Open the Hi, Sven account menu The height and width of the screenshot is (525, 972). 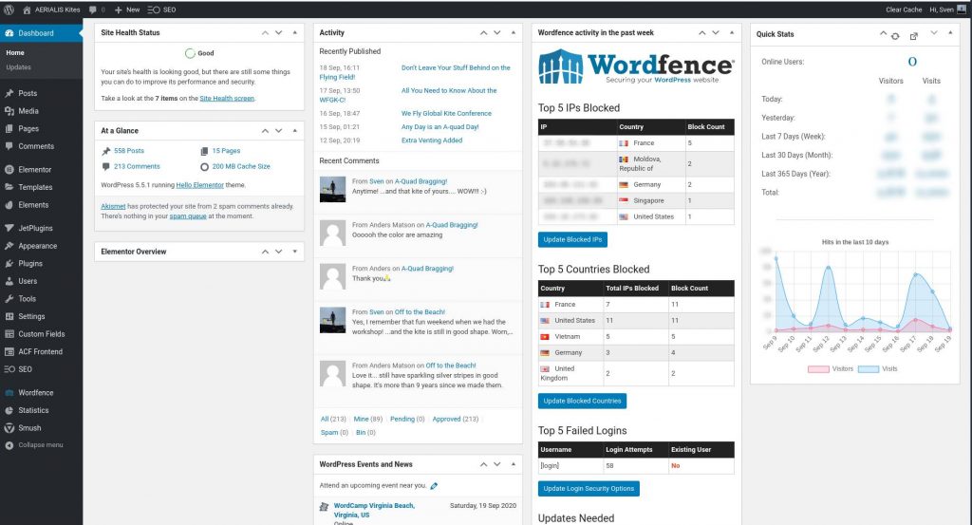click(x=947, y=9)
